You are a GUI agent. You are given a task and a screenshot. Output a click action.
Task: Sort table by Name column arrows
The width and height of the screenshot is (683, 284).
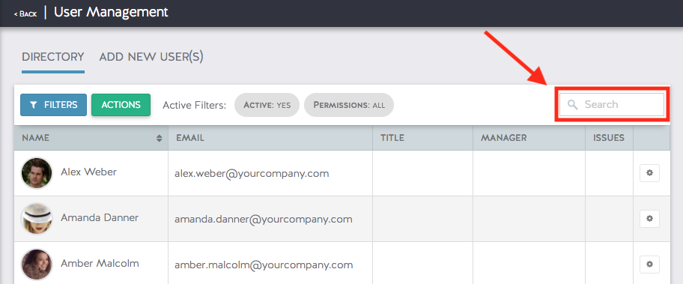pos(159,138)
